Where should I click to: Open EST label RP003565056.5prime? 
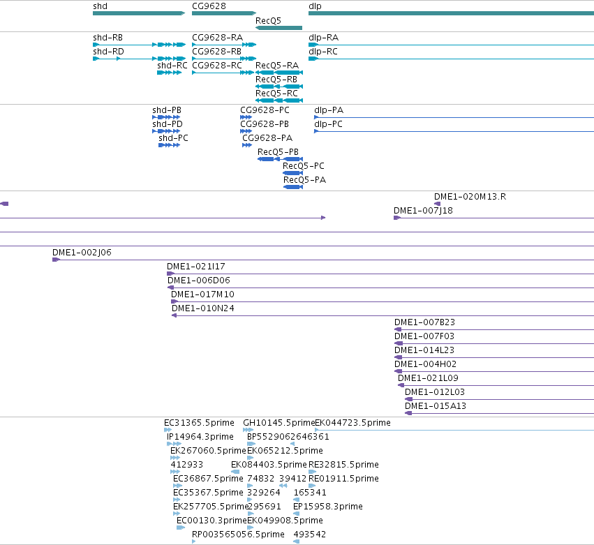click(238, 535)
